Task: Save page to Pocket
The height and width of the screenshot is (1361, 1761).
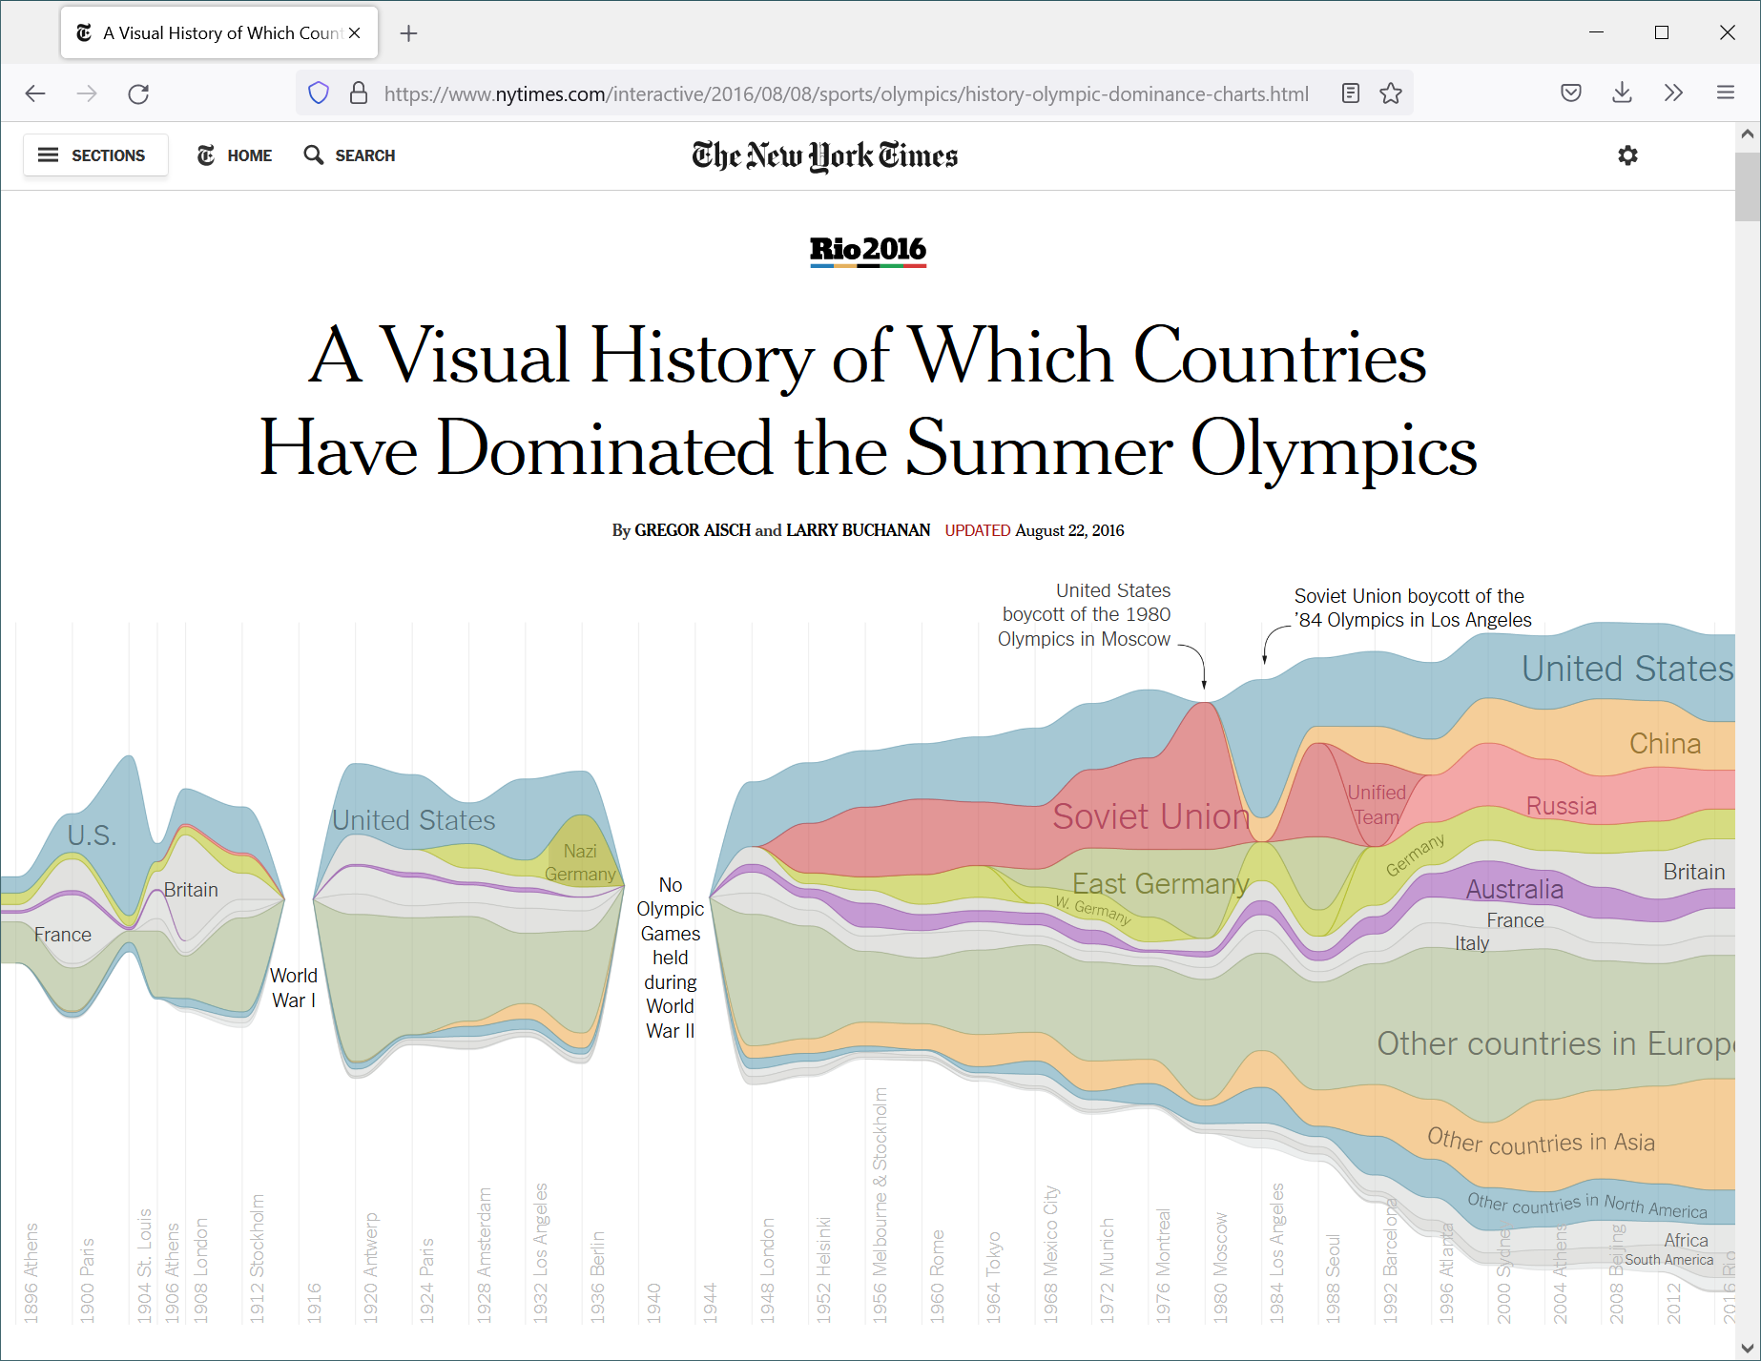Action: pos(1571,93)
